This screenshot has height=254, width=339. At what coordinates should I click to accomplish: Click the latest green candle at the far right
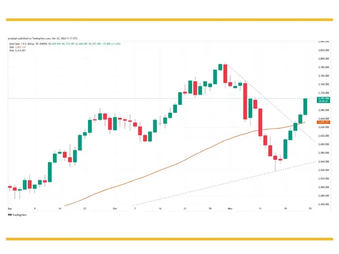coord(305,107)
